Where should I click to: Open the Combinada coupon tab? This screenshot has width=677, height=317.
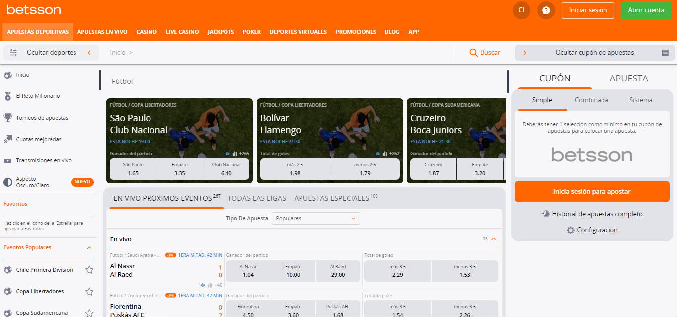click(591, 99)
